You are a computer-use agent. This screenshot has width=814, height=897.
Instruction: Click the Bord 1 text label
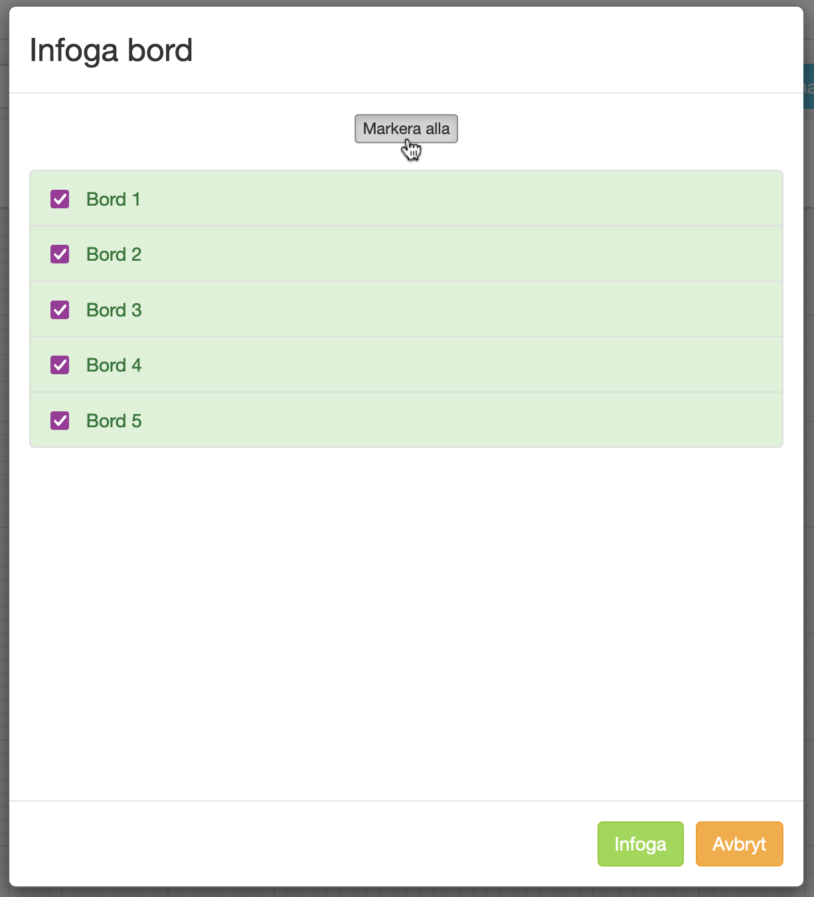click(x=114, y=199)
